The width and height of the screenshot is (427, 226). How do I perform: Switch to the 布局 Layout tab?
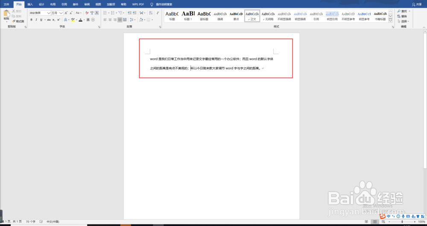(x=53, y=4)
